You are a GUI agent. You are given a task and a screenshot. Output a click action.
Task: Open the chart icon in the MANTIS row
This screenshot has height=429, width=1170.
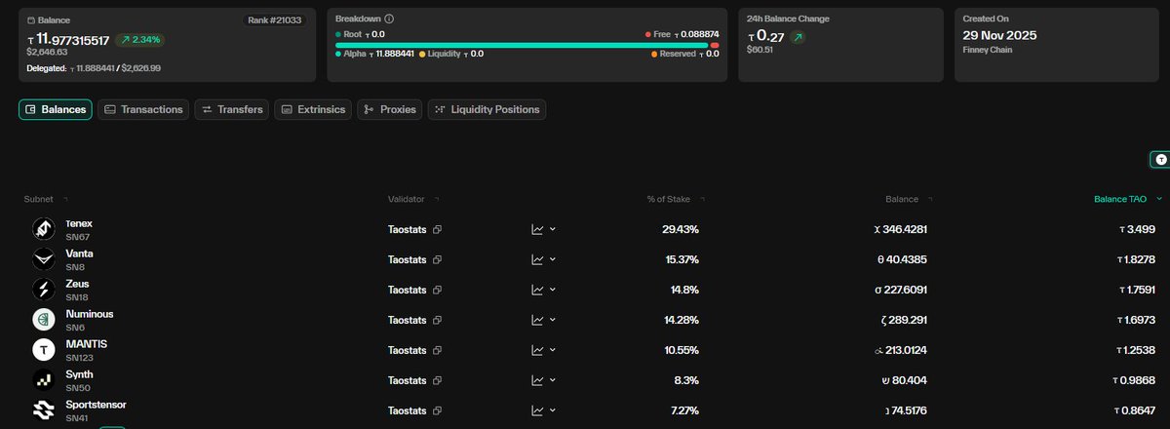pyautogui.click(x=537, y=350)
